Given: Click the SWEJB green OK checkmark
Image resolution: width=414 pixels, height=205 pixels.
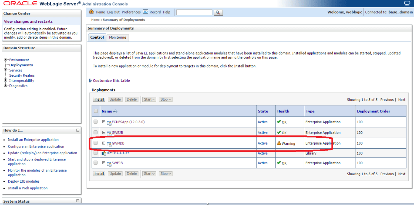Looking at the screenshot, I should (x=279, y=163).
